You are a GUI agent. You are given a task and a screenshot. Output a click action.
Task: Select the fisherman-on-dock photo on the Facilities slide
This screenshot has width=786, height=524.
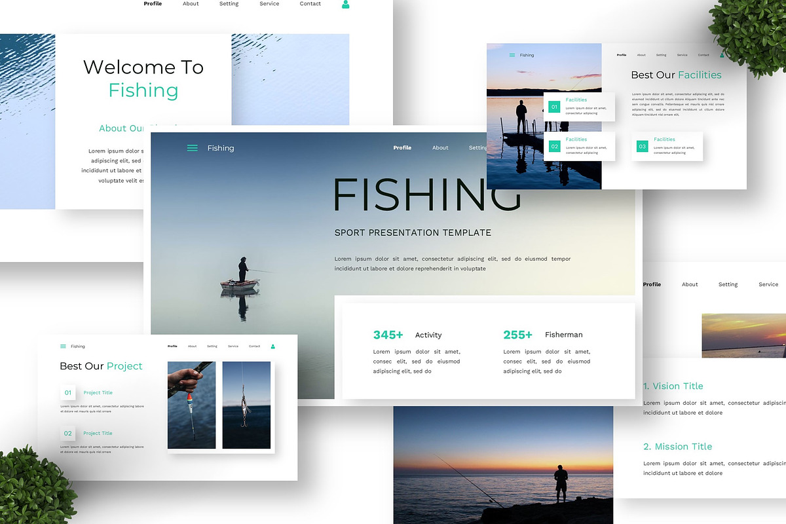coord(544,116)
